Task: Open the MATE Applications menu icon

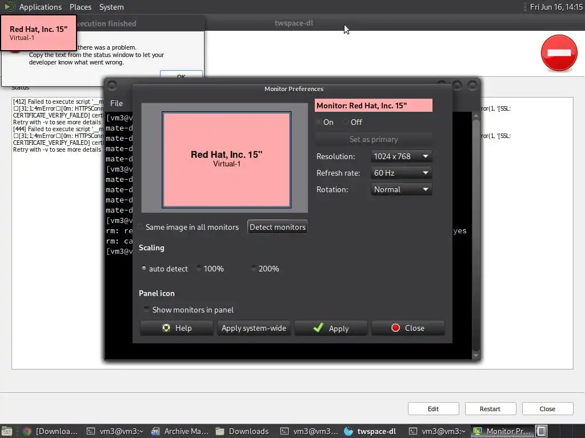Action: [9, 7]
